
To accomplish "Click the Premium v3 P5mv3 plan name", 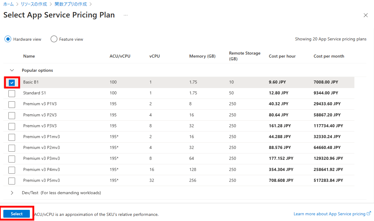I will (41, 180).
